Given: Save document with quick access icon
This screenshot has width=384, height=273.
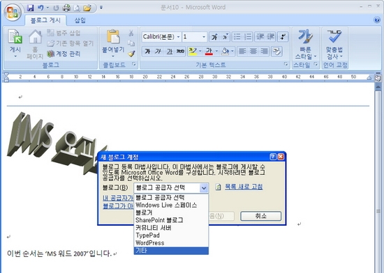Looking at the screenshot, I should 30,8.
